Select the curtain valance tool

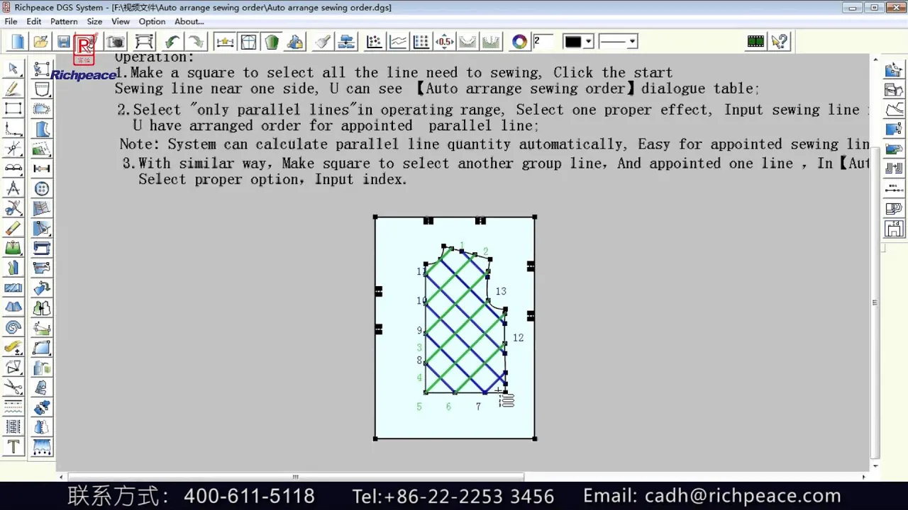coord(42,446)
